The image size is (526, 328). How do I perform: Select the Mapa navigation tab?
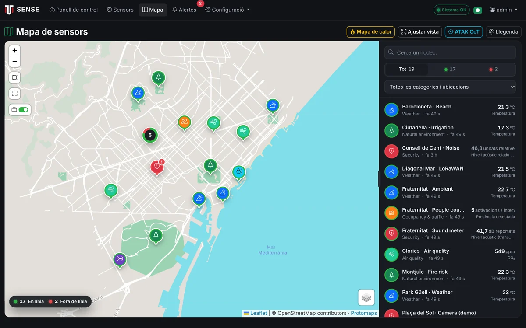(153, 10)
